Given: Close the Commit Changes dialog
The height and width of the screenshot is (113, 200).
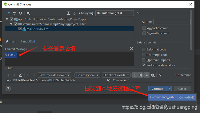Looking at the screenshot, I should pos(190,5).
